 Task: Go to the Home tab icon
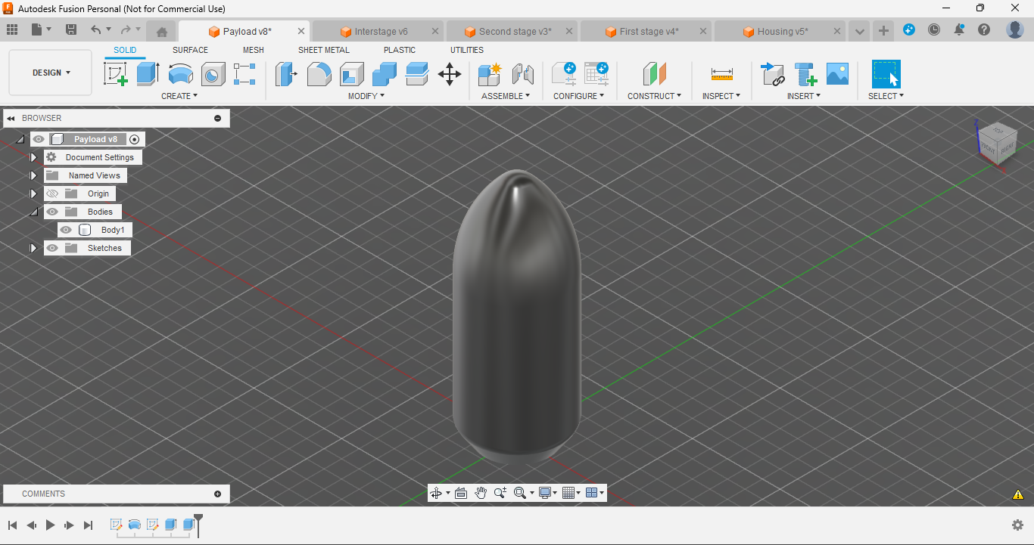click(161, 32)
